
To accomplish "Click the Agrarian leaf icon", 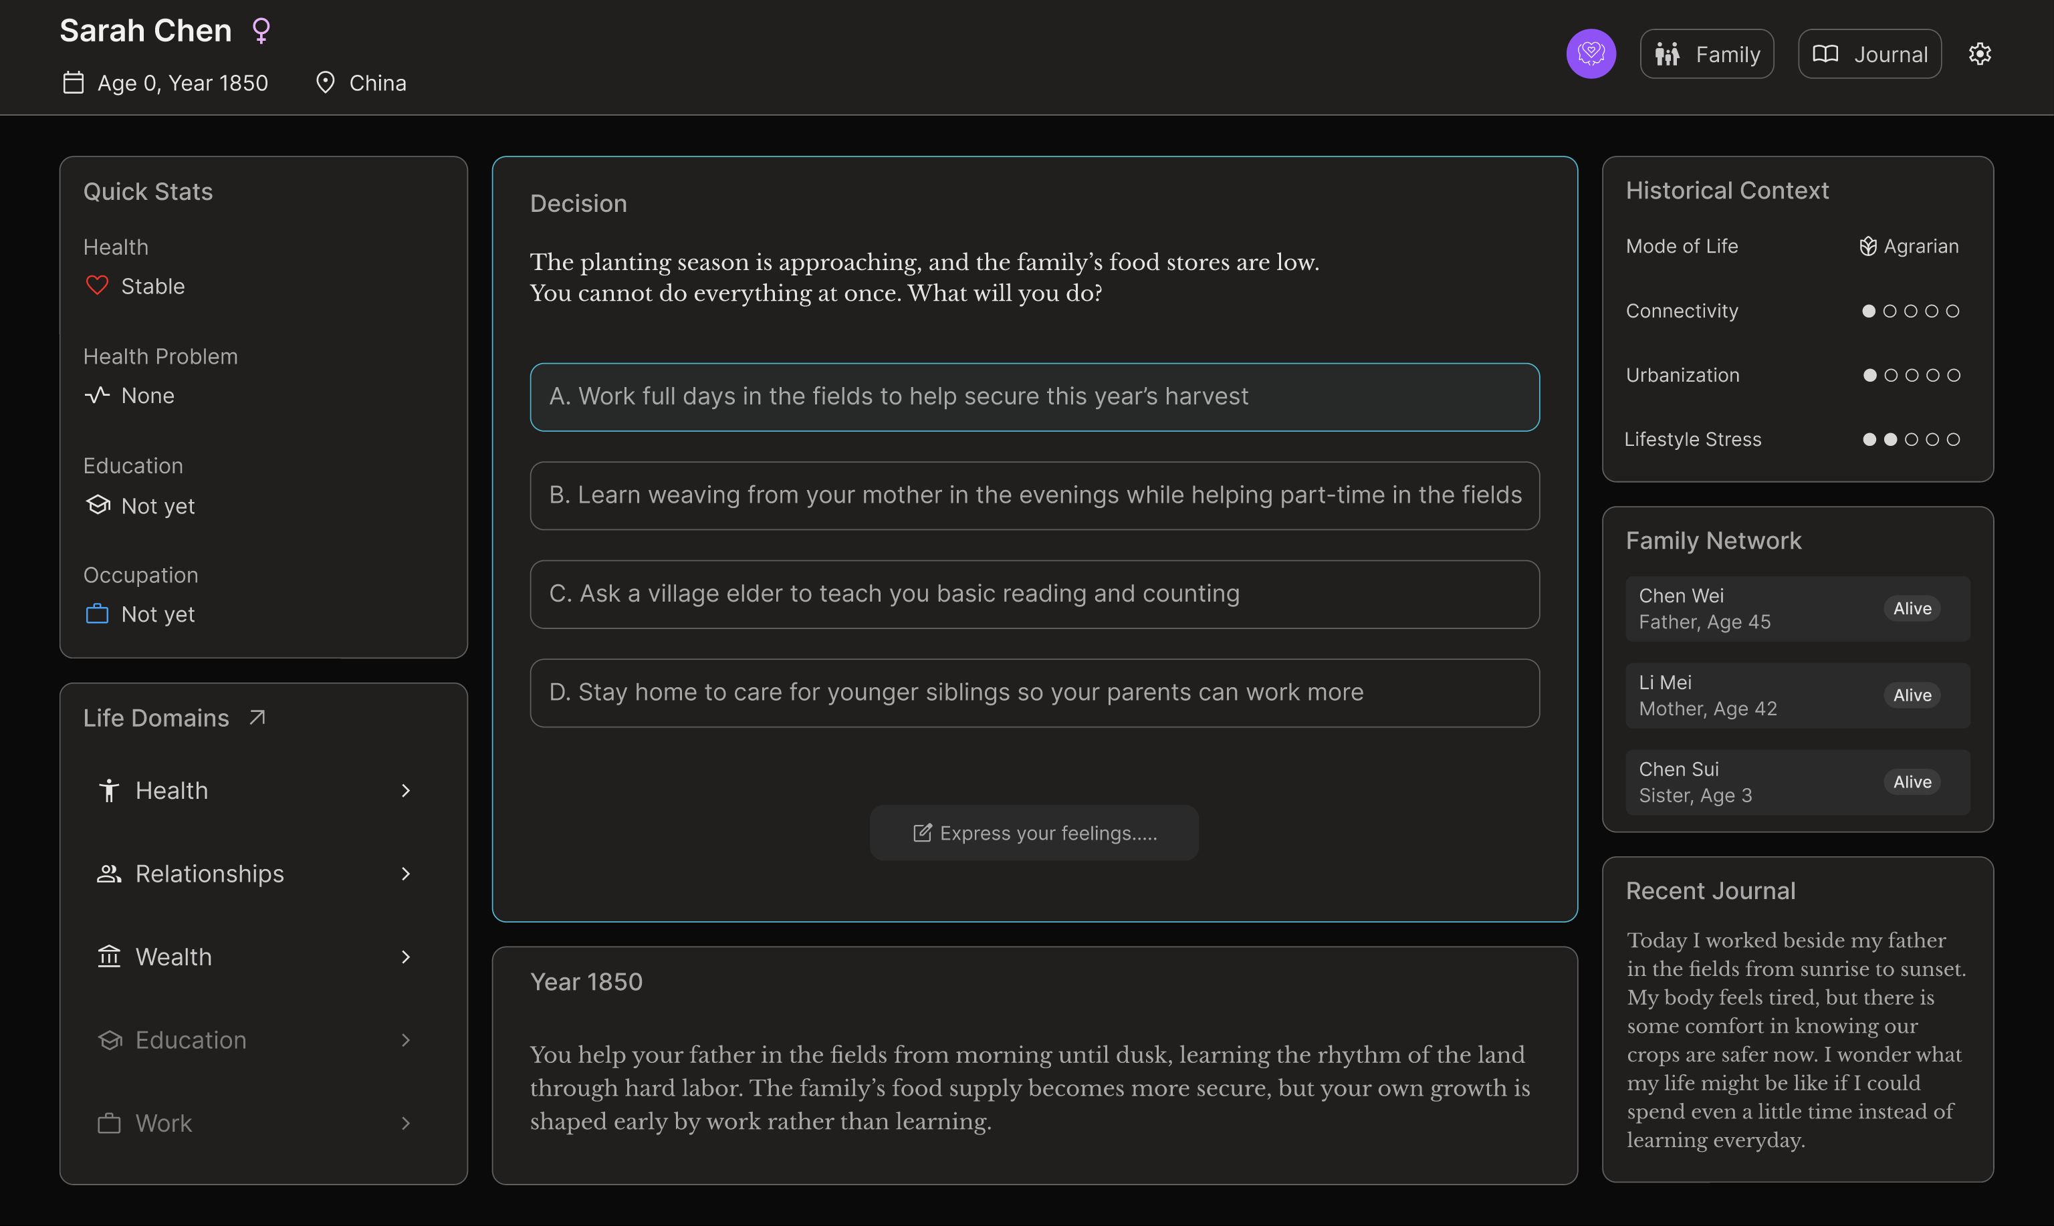I will click(1867, 246).
